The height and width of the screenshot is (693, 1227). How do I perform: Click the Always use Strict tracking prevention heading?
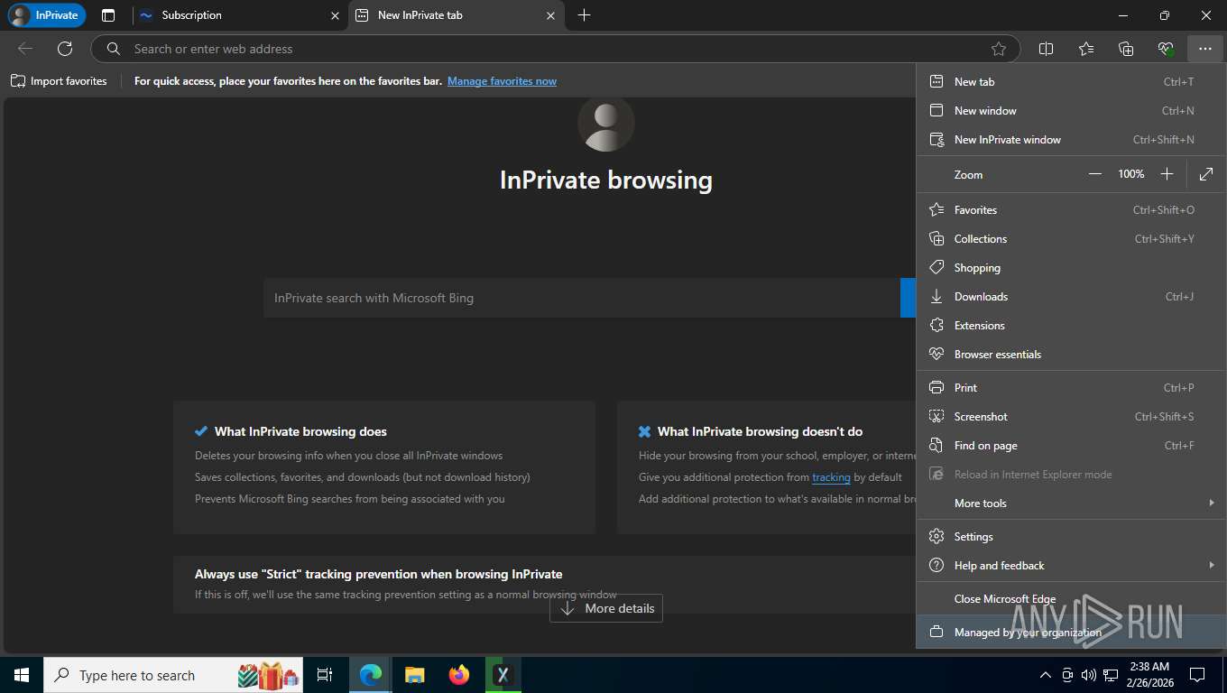[x=378, y=574]
